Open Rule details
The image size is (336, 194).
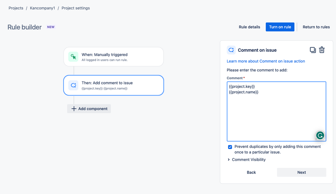[x=249, y=27]
